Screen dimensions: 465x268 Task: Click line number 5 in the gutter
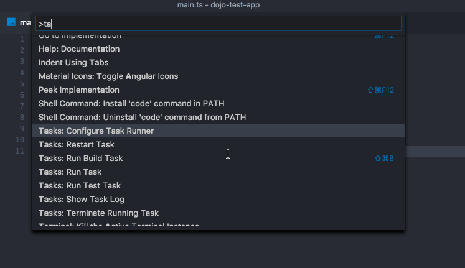coord(22,84)
